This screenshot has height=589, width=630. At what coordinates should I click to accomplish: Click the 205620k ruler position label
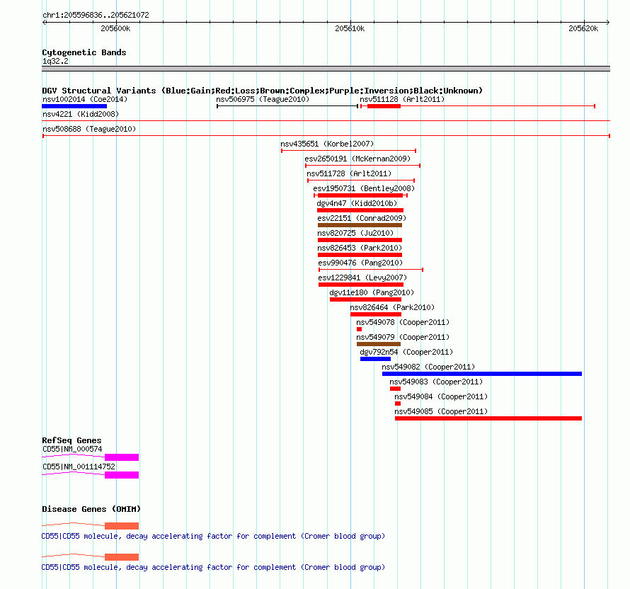coord(583,28)
